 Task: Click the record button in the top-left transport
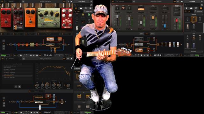point(31,55)
